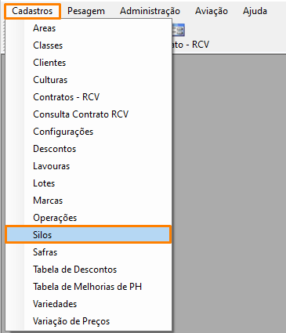Open the Cadastros menu

pyautogui.click(x=32, y=11)
